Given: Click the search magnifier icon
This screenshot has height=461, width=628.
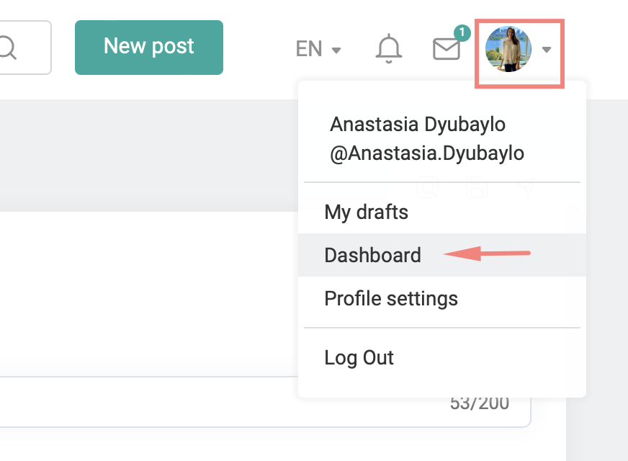Looking at the screenshot, I should [x=9, y=48].
